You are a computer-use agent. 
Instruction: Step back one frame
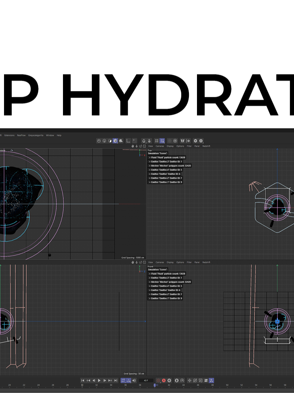(94, 381)
